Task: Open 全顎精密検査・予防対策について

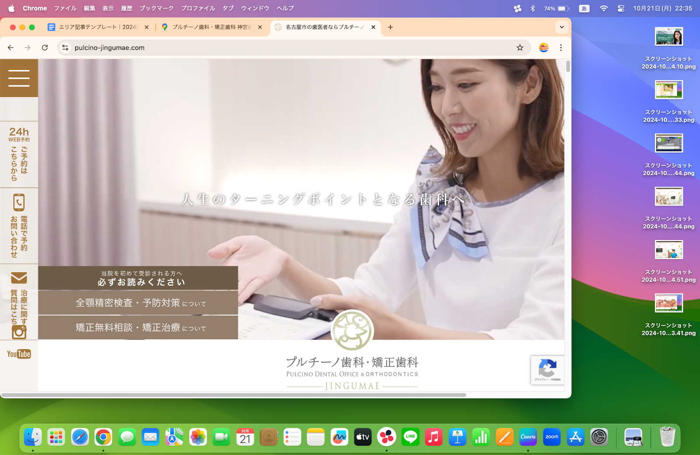Action: 138,302
